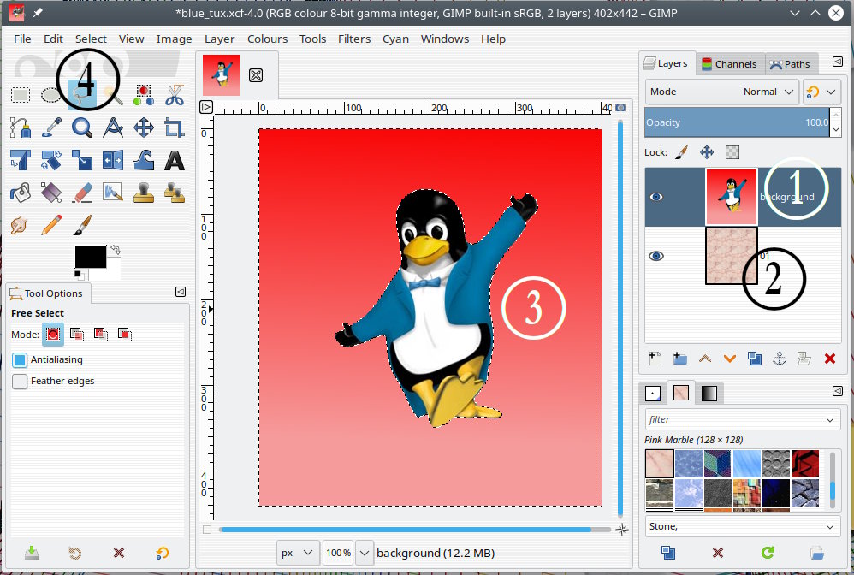Choose the Smudge finger tool
The height and width of the screenshot is (575, 854).
(20, 225)
